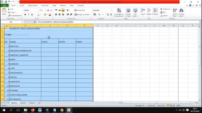Click the Cut scissors icon

click(9, 9)
